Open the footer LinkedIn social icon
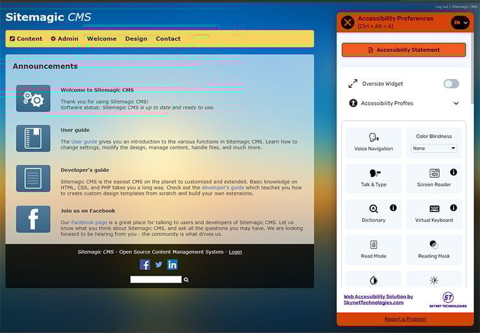Screen dimensions: 480x333 [172, 265]
